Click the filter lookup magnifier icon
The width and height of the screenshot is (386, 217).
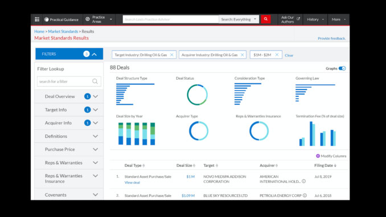pos(95,81)
